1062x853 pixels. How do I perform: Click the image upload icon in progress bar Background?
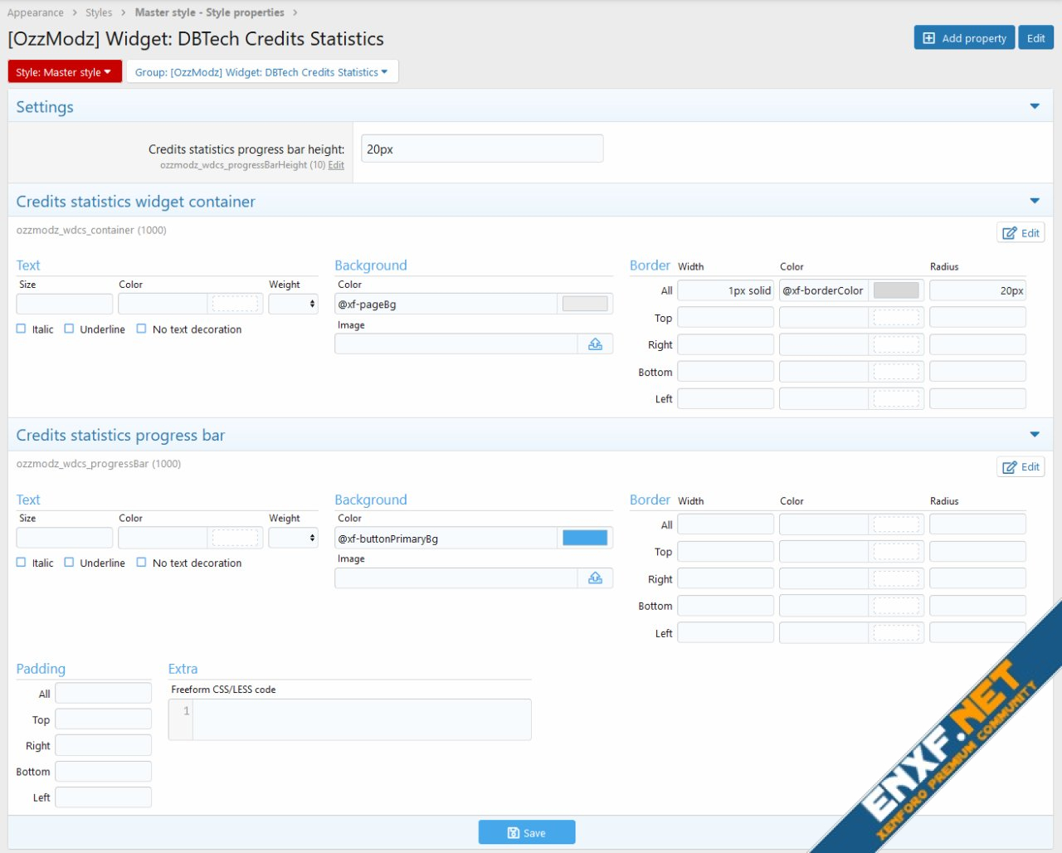(595, 578)
